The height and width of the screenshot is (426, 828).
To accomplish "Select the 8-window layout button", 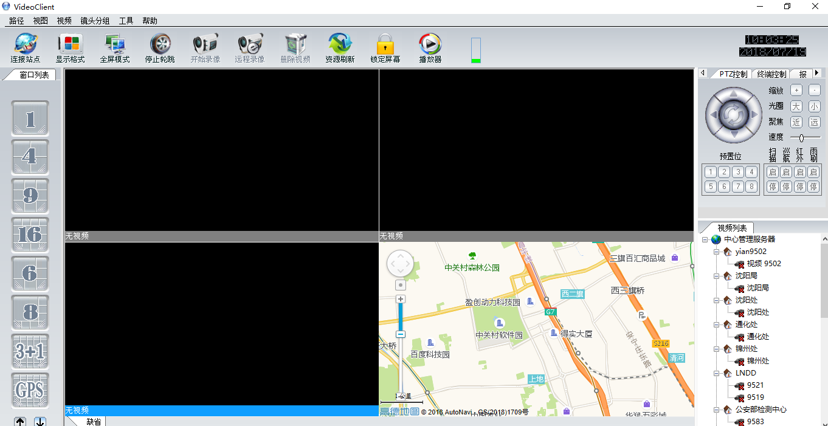I will click(x=30, y=313).
